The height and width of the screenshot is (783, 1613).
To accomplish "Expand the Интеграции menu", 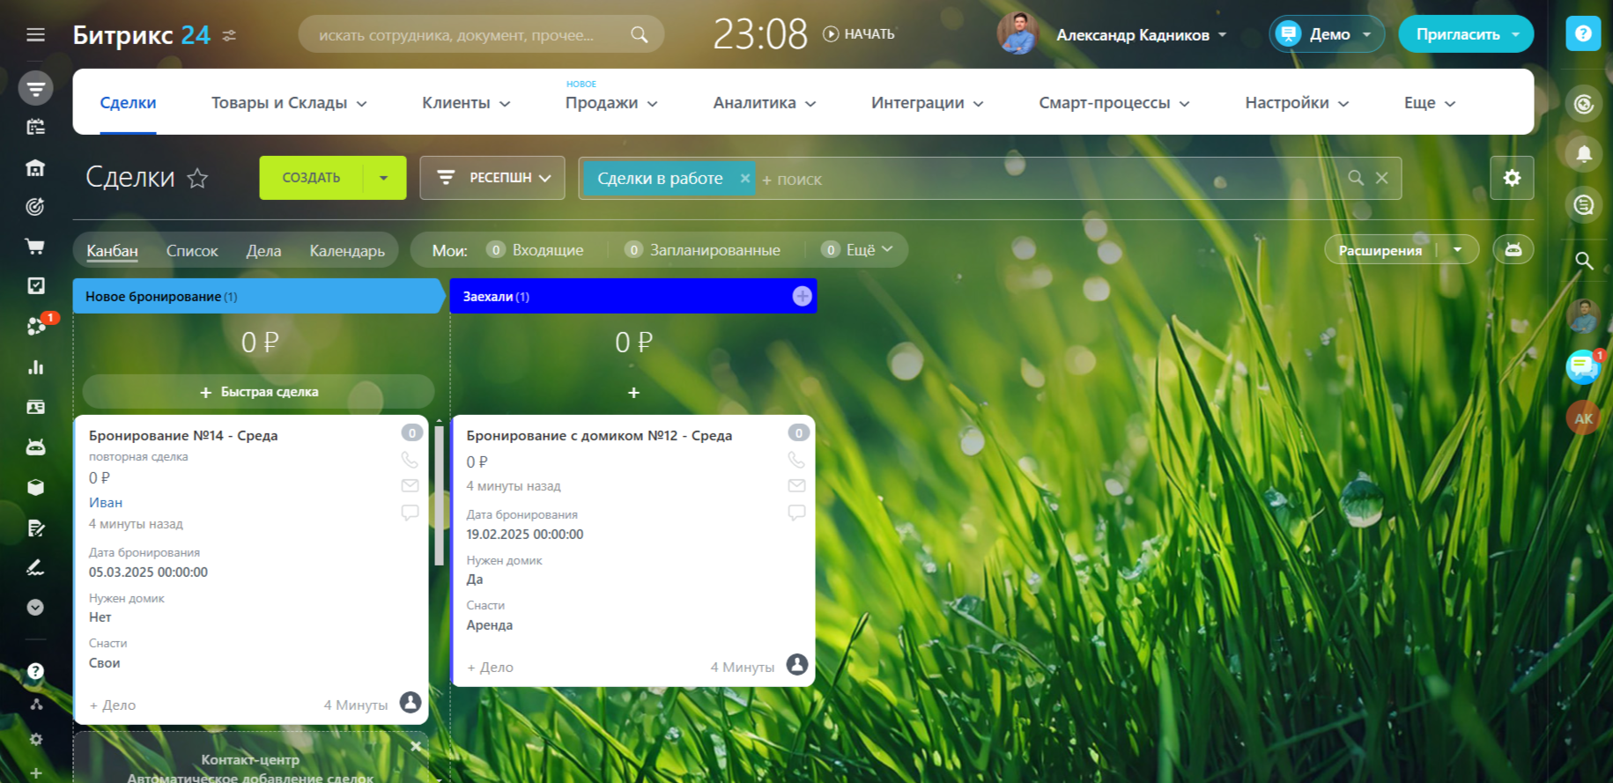I will tap(928, 103).
